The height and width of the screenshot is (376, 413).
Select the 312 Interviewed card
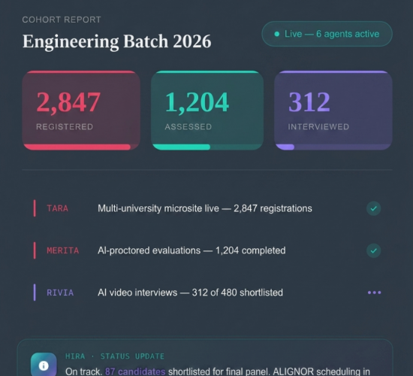tap(333, 111)
